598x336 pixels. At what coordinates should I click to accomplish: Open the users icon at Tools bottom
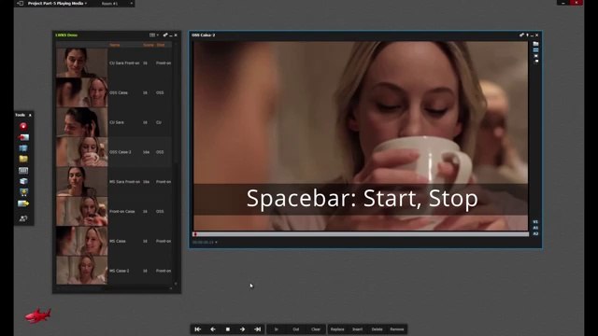pyautogui.click(x=23, y=218)
